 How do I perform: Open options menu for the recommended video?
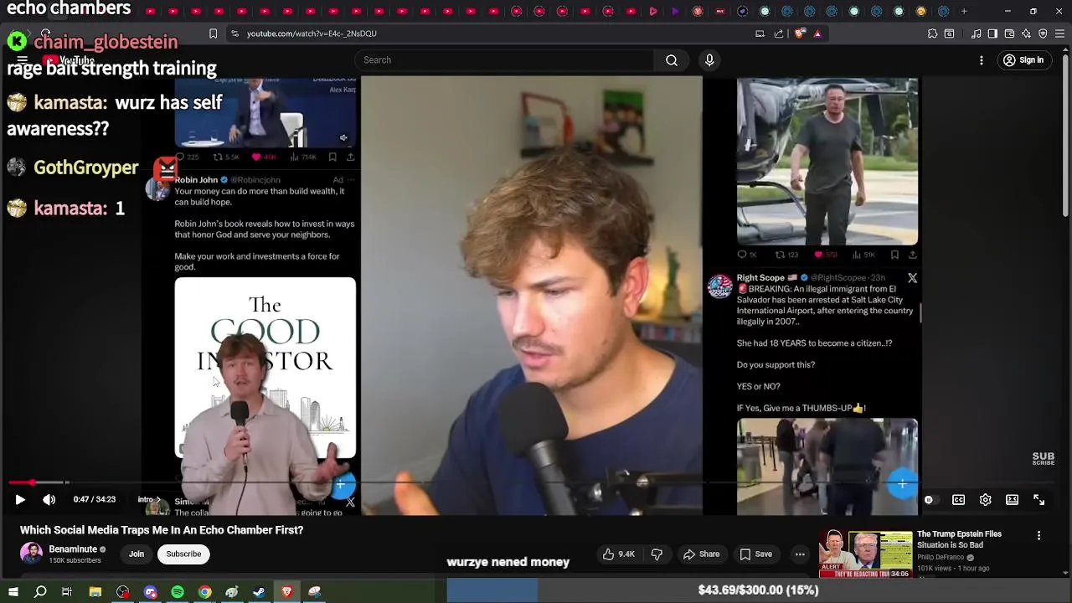[1038, 536]
